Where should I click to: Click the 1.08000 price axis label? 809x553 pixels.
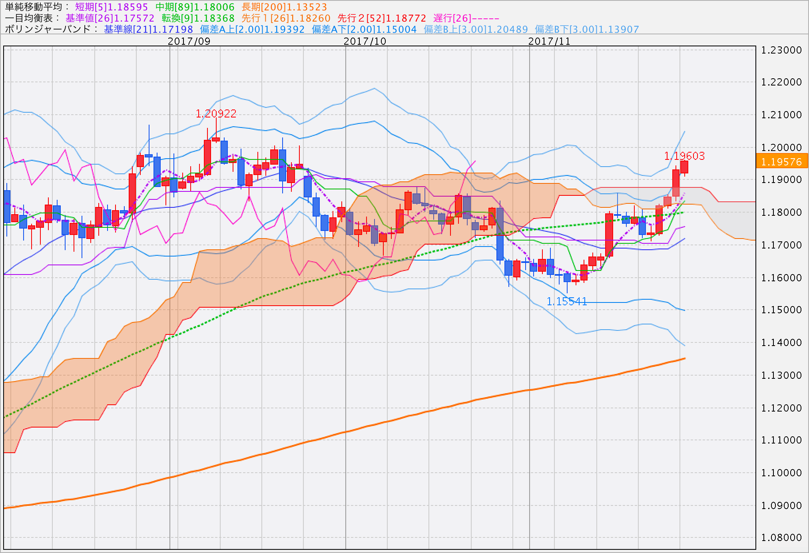coord(781,537)
